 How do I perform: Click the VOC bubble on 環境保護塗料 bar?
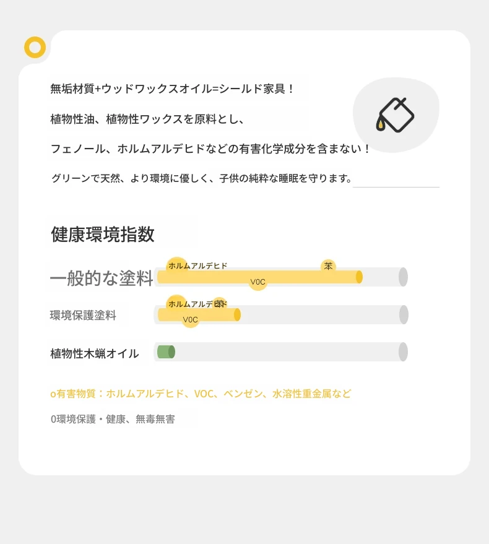pos(190,319)
